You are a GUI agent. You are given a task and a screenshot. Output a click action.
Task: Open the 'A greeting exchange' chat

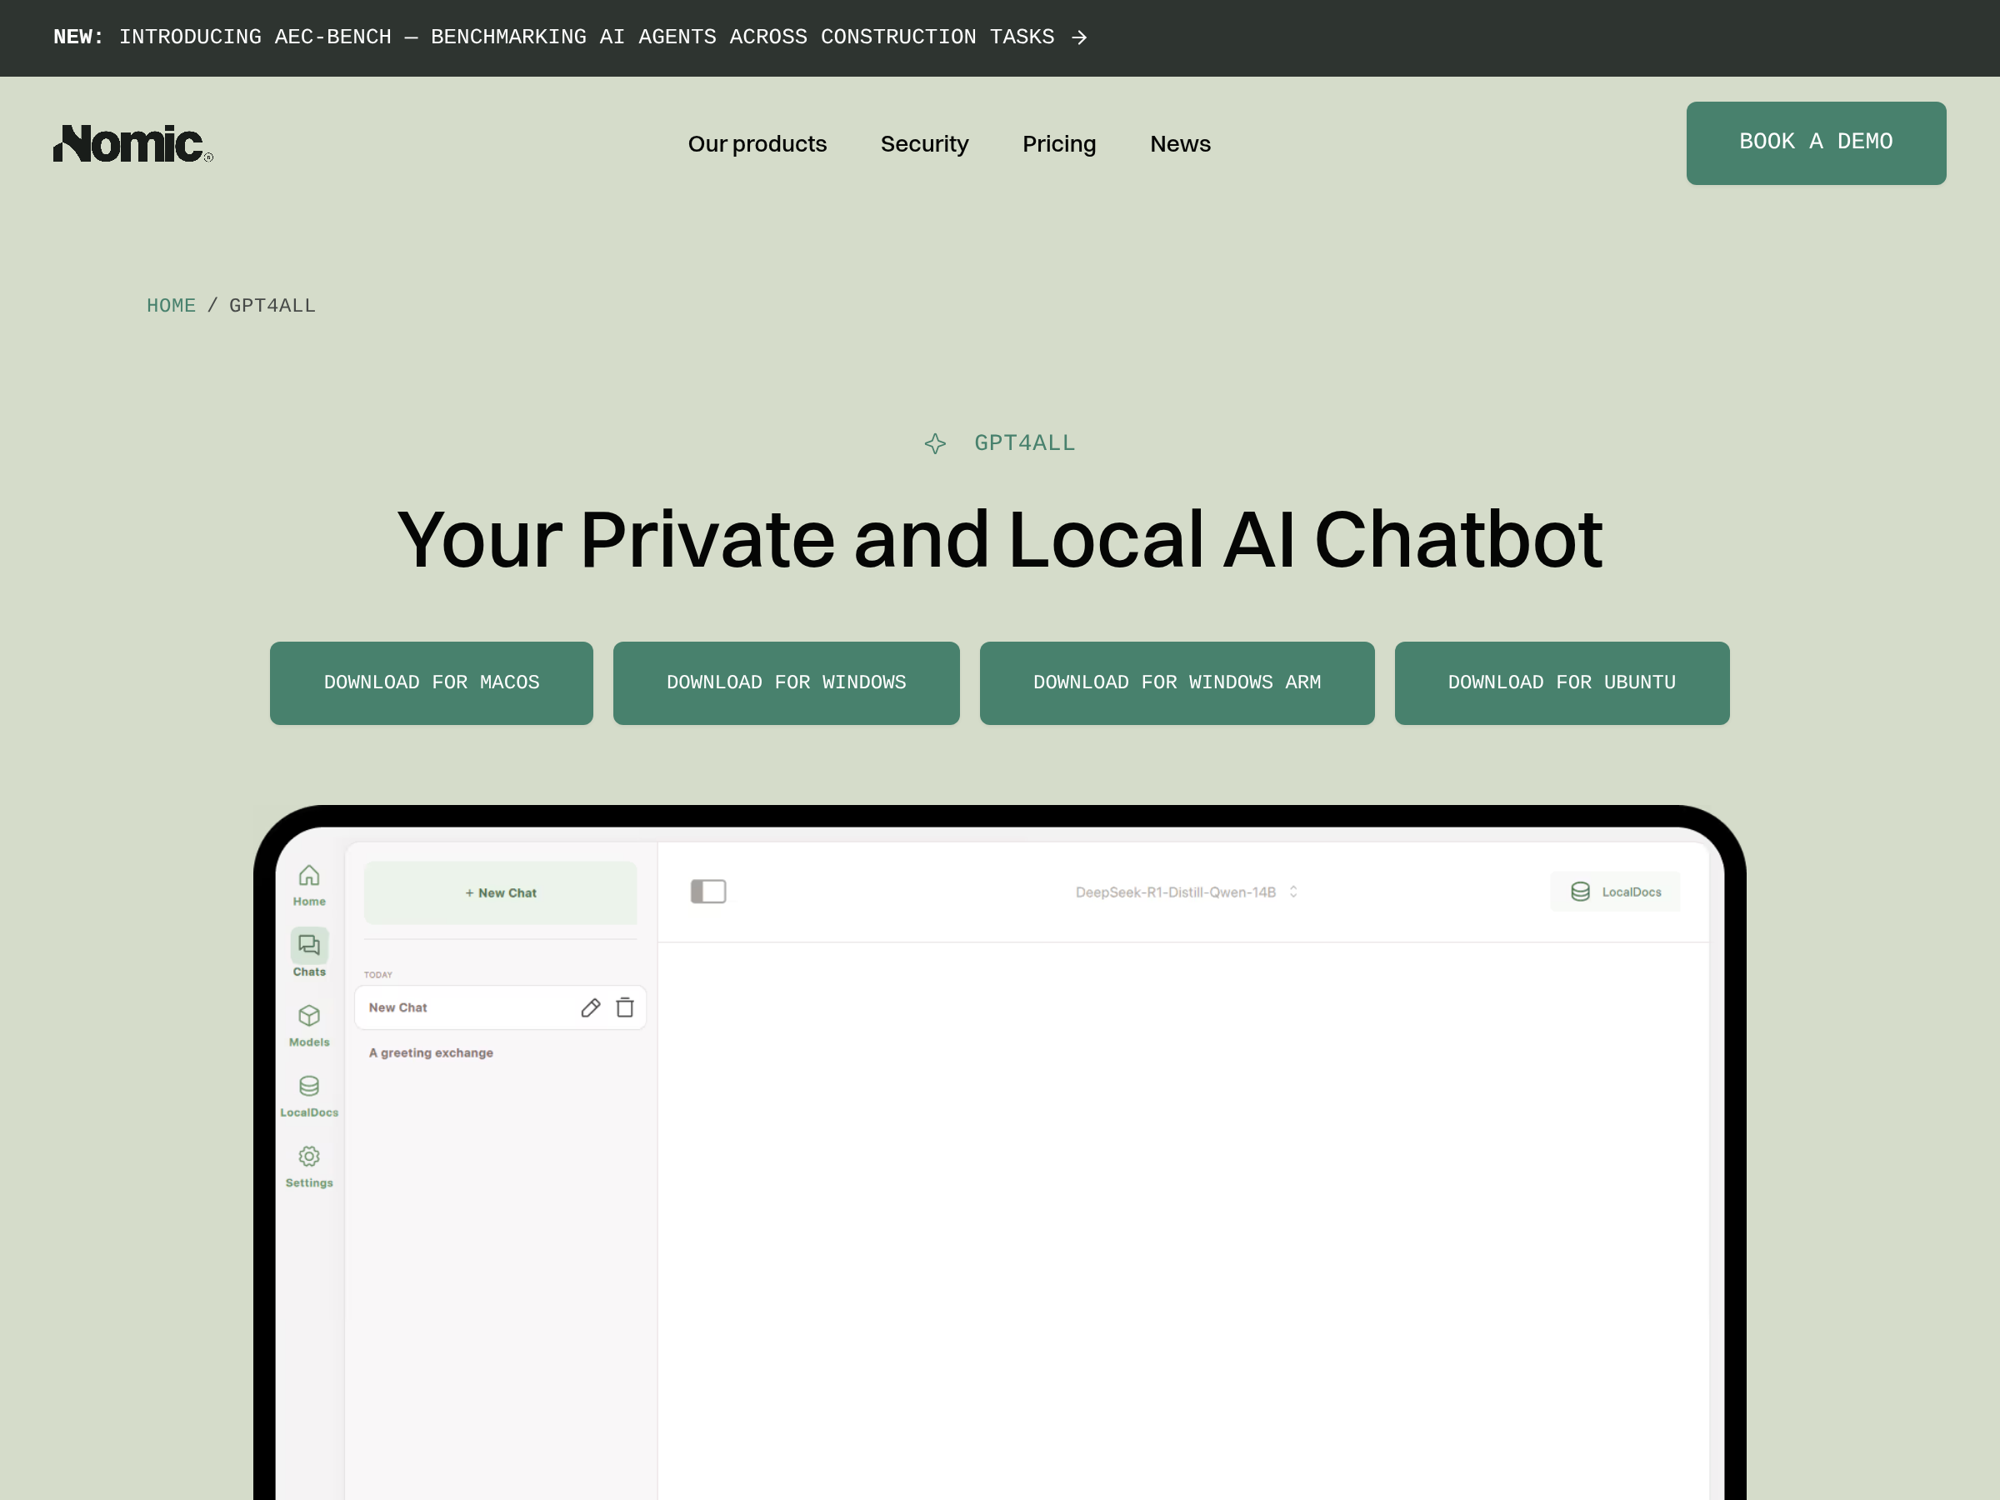(x=430, y=1052)
